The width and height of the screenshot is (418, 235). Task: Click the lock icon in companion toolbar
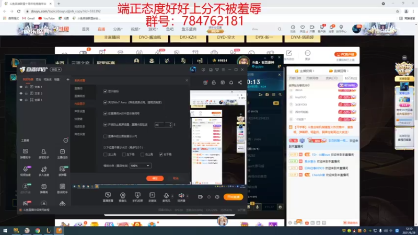214,83
